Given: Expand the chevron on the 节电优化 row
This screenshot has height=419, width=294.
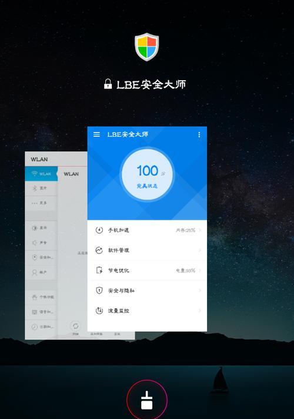Looking at the screenshot, I should click(200, 270).
